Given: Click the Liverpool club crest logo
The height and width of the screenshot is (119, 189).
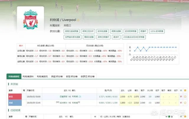Looking at the screenshot, I should click(x=30, y=22).
